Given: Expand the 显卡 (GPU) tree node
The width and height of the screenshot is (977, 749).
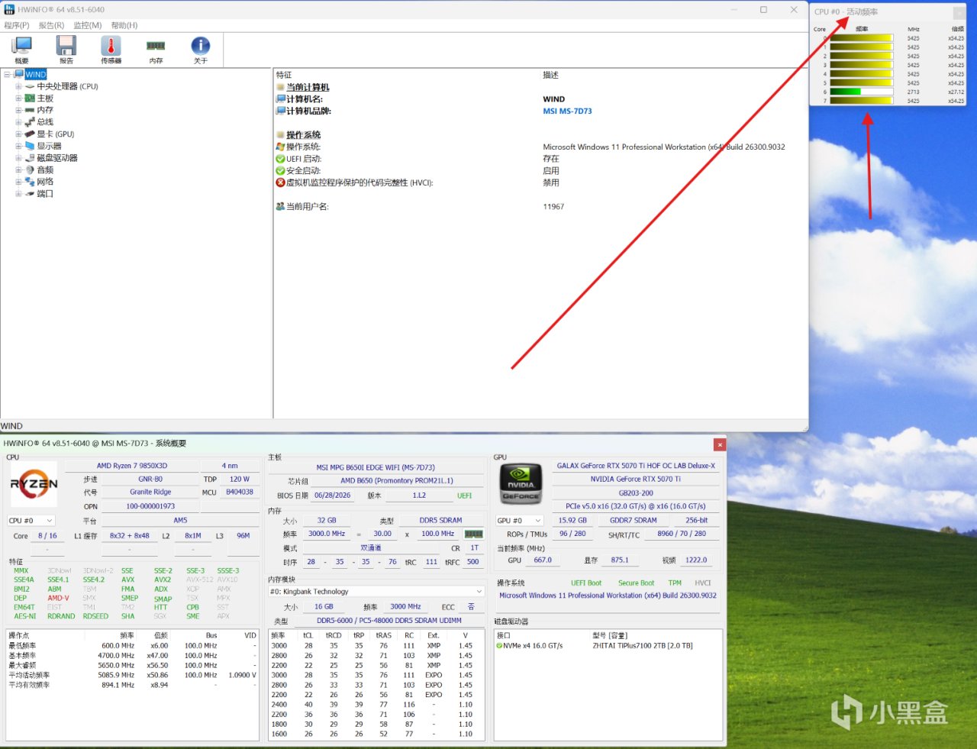Looking at the screenshot, I should 18,134.
